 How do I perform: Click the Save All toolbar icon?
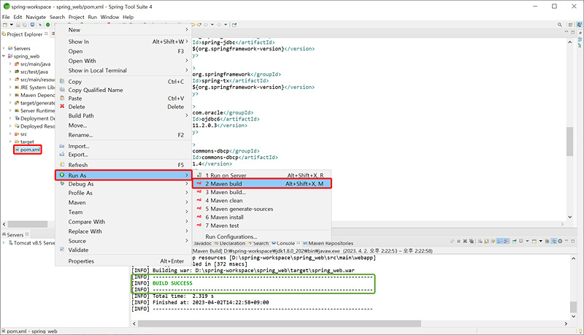tap(25, 25)
